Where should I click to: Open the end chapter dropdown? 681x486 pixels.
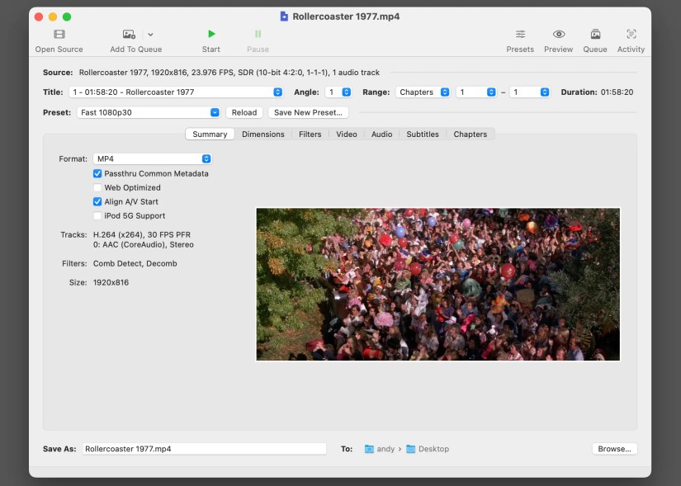coord(530,92)
